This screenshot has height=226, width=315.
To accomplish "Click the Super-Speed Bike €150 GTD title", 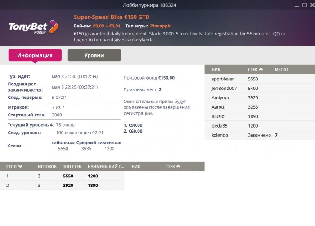I will click(112, 17).
